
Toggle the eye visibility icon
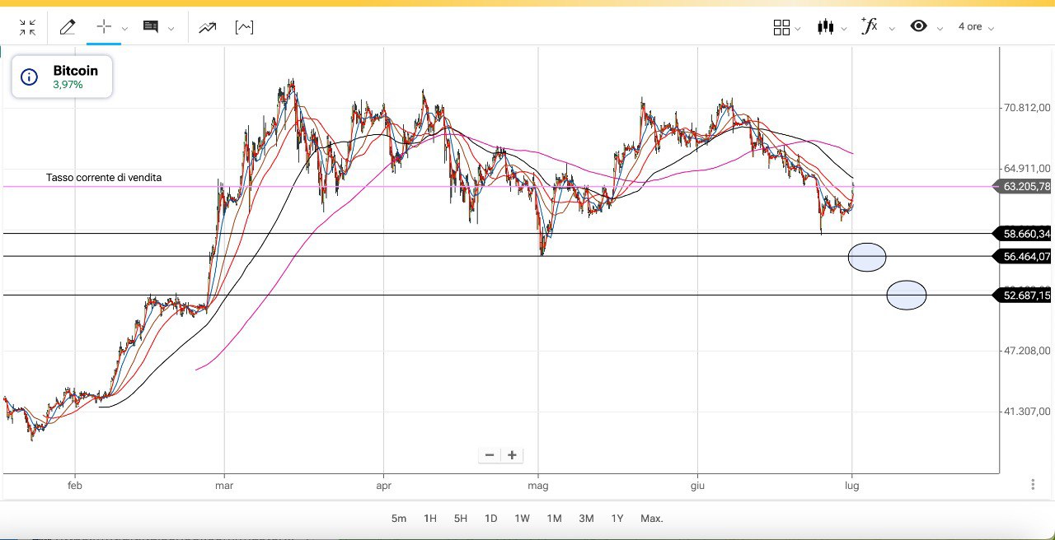(x=918, y=26)
